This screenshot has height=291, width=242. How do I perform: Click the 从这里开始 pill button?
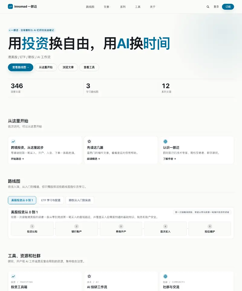click(46, 67)
